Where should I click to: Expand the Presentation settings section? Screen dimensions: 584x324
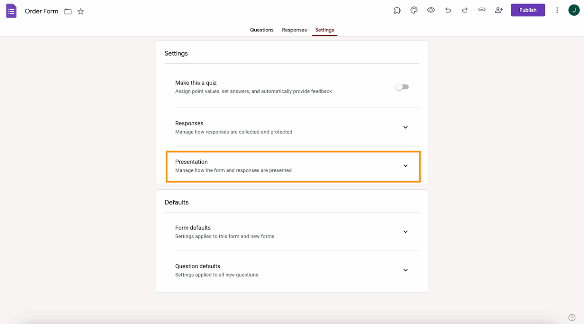tap(405, 166)
